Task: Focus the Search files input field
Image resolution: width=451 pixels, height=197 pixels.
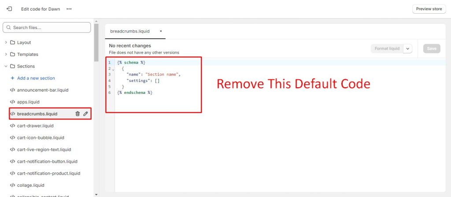Action: [x=49, y=27]
